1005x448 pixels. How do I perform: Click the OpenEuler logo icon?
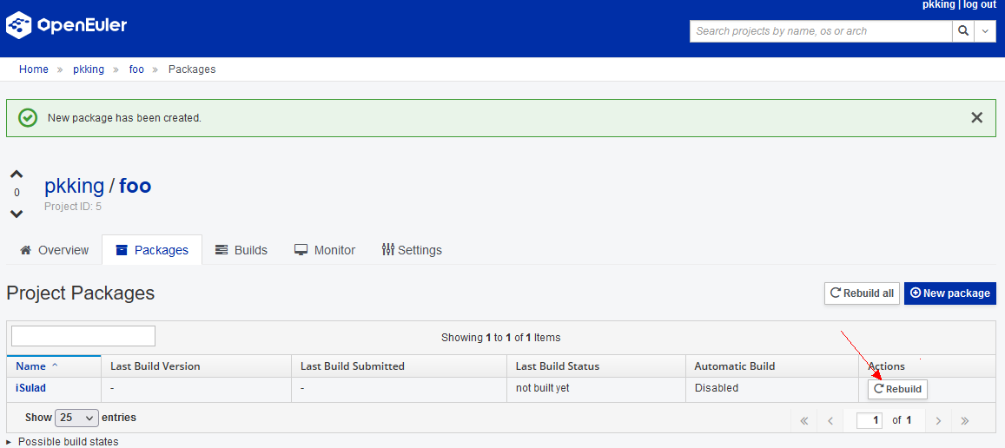click(x=19, y=26)
